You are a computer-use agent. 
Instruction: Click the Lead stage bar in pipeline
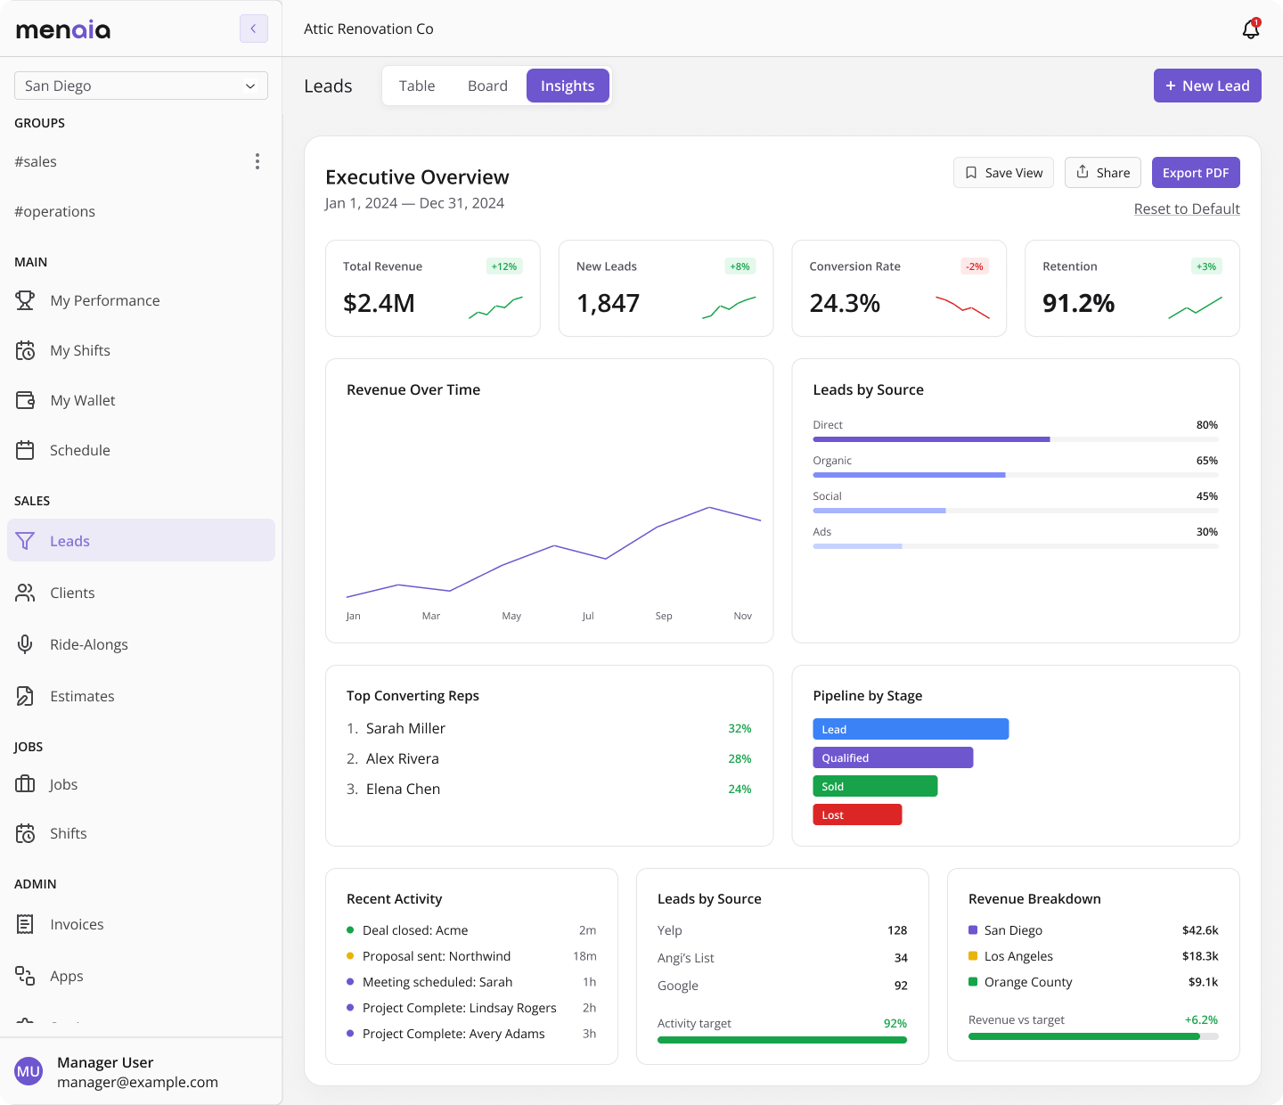coord(911,729)
